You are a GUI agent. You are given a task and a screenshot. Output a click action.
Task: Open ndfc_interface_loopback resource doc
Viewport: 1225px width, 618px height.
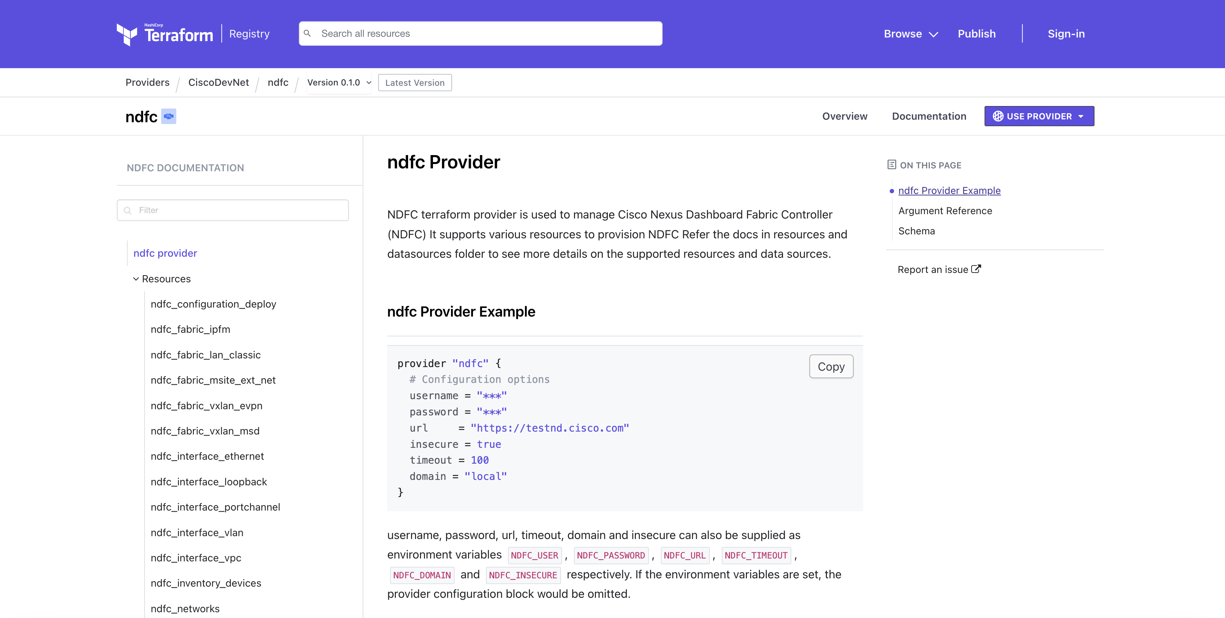click(x=209, y=482)
